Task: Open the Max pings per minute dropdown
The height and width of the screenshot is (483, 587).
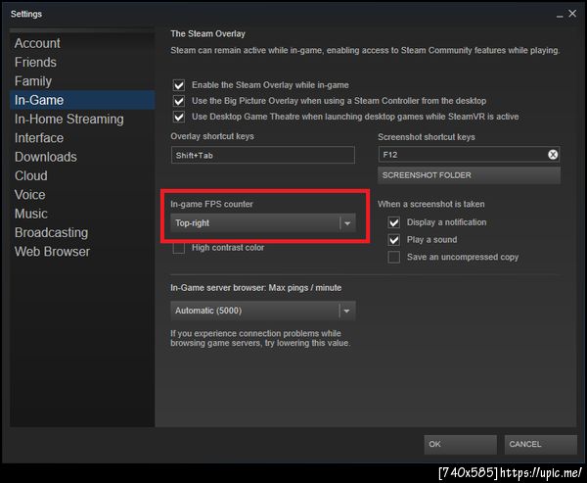Action: [x=263, y=311]
